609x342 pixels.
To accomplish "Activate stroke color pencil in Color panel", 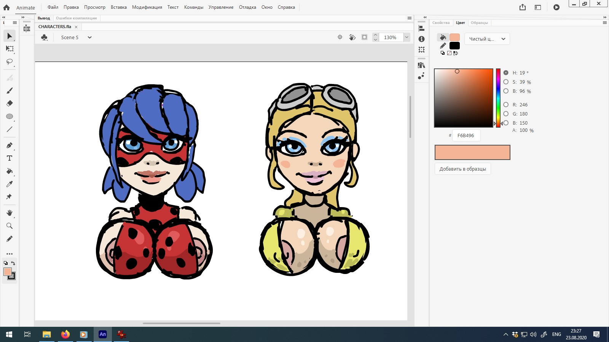I will (443, 46).
